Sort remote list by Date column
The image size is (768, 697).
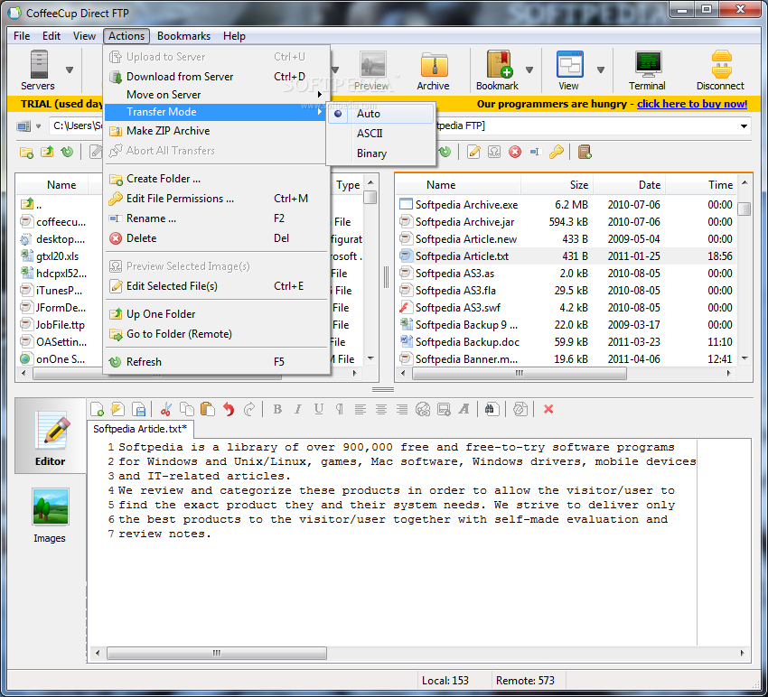pyautogui.click(x=629, y=185)
